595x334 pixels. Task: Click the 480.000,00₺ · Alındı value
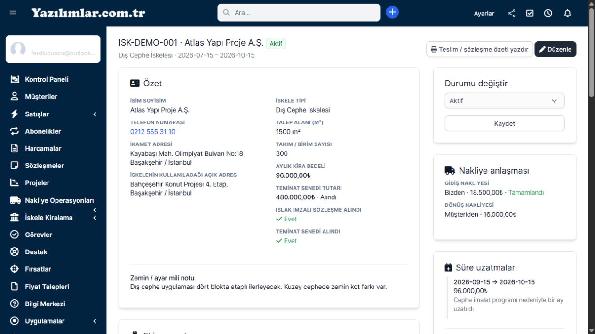(x=306, y=197)
